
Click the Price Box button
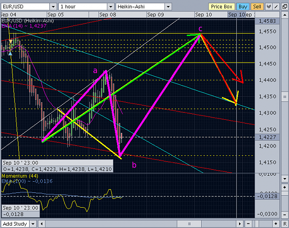pos(221,6)
